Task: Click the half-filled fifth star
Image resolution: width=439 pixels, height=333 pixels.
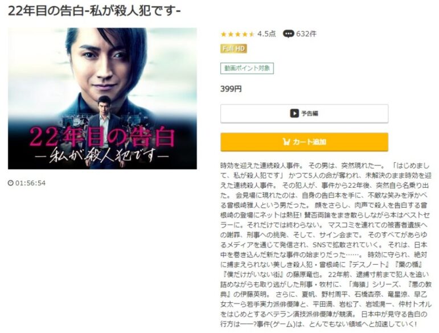Action: [252, 34]
